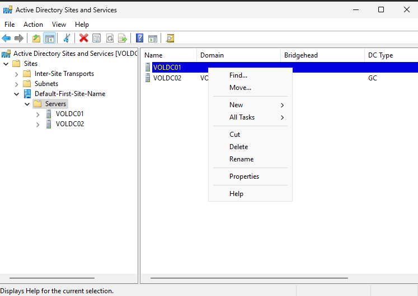418x296 pixels.
Task: Click the Cut scissors toolbar icon
Action: point(67,38)
